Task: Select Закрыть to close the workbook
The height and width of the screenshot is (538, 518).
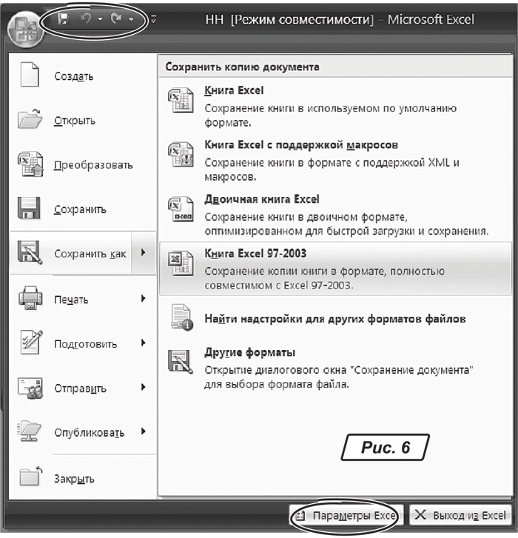Action: (x=74, y=478)
